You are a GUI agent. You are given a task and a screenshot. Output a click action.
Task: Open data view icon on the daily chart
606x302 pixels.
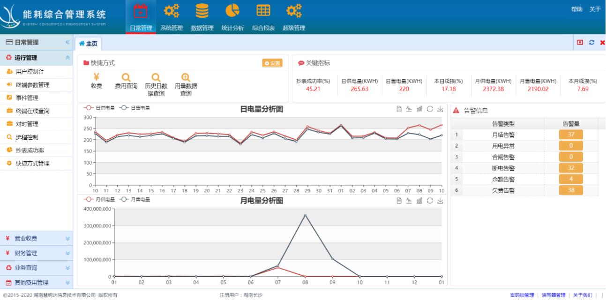pyautogui.click(x=399, y=108)
